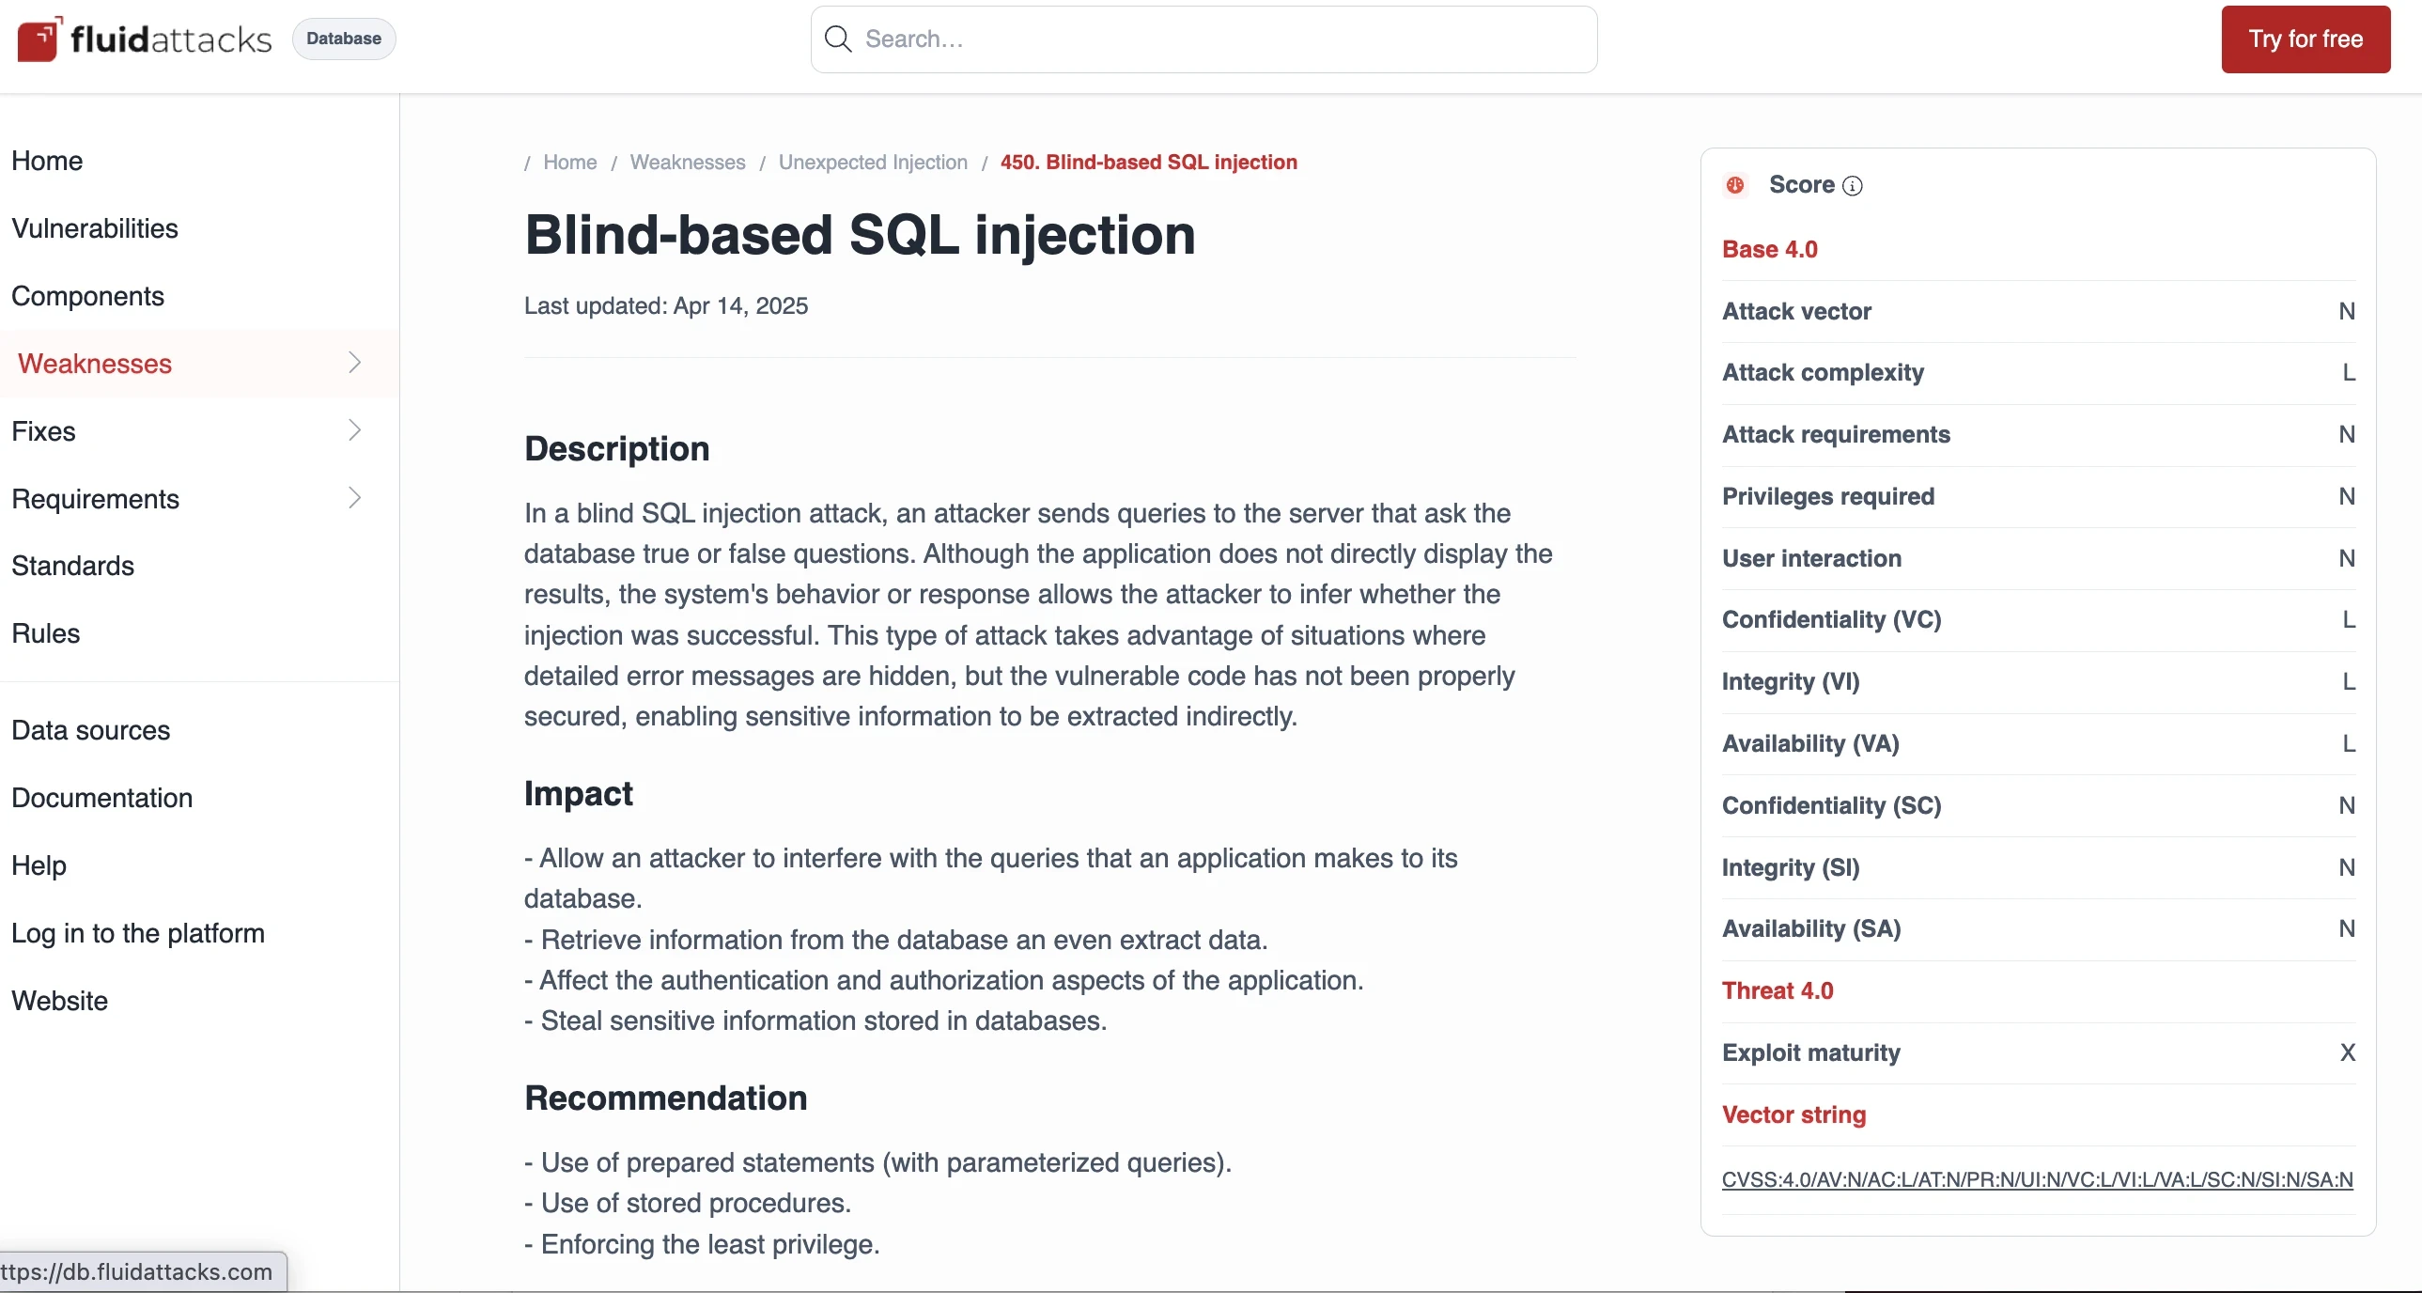Click the Unexpected Injection breadcrumb

point(873,163)
